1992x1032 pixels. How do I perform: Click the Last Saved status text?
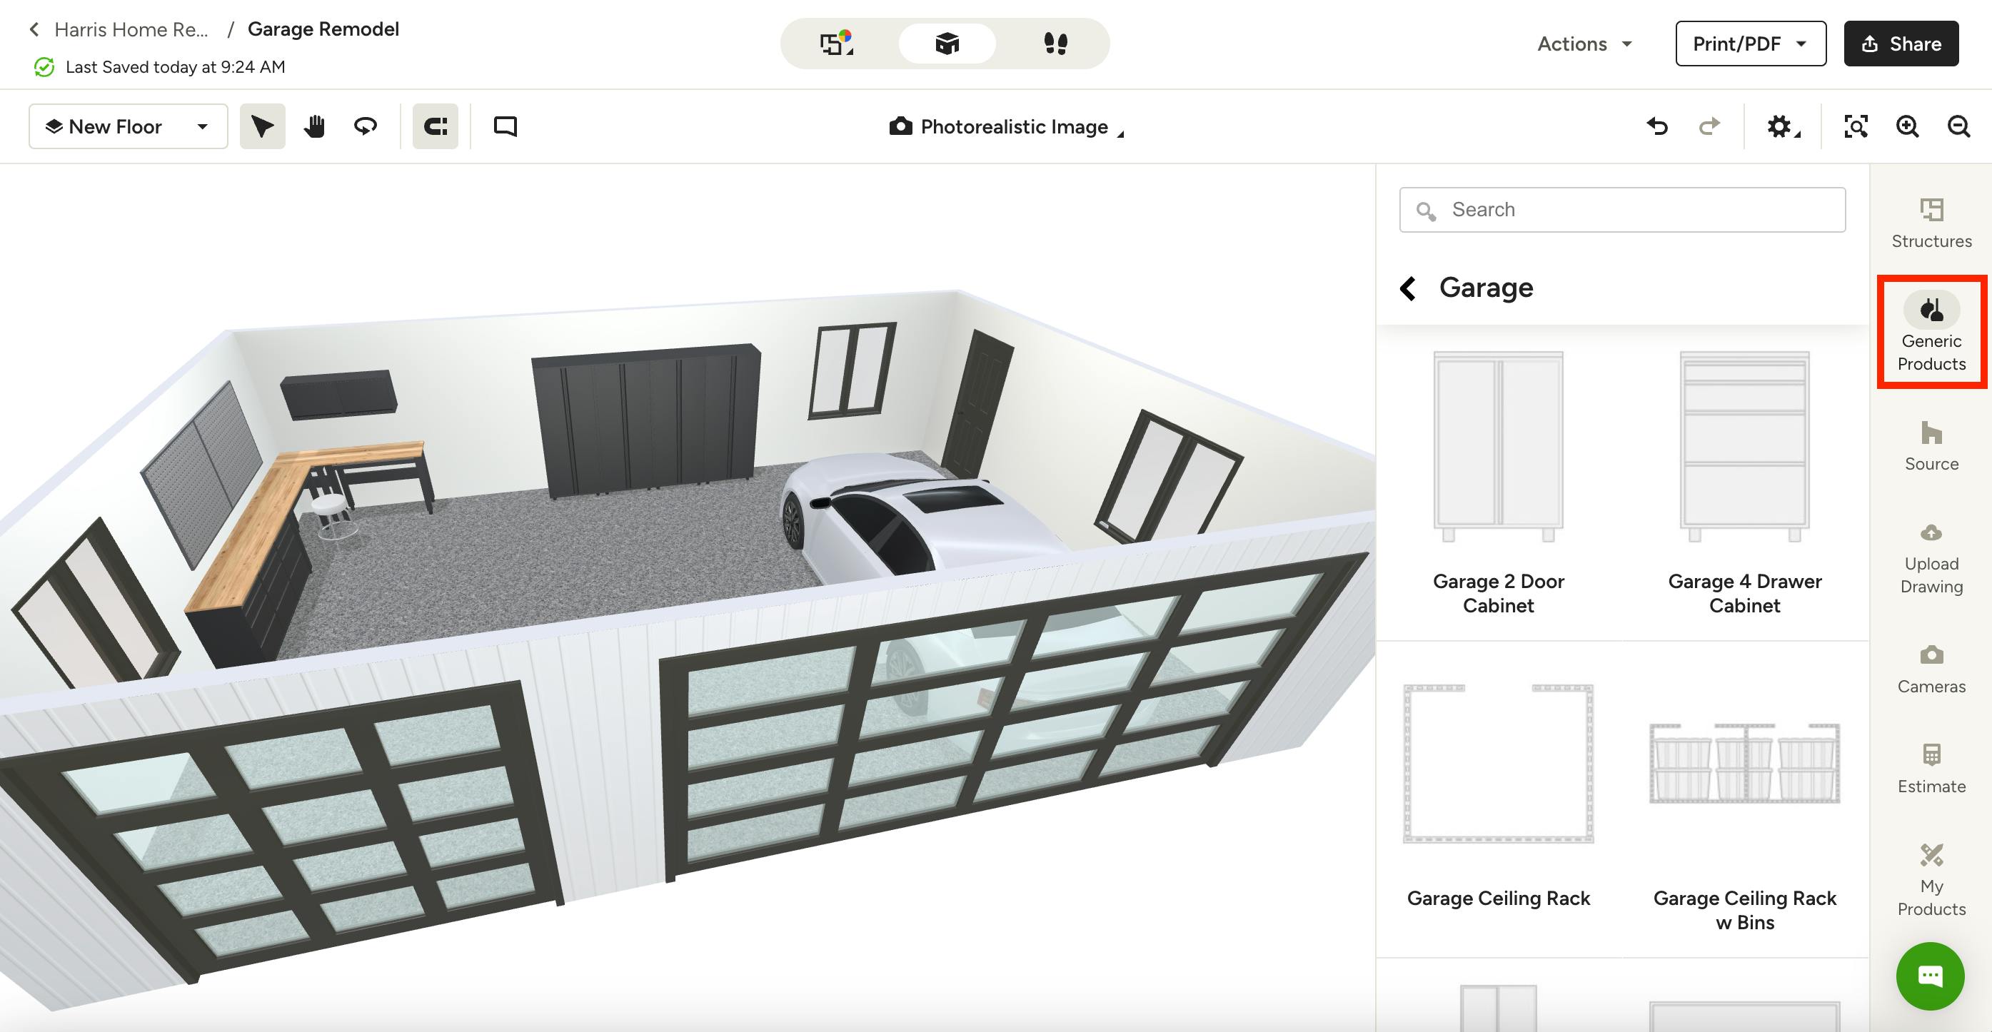(175, 67)
